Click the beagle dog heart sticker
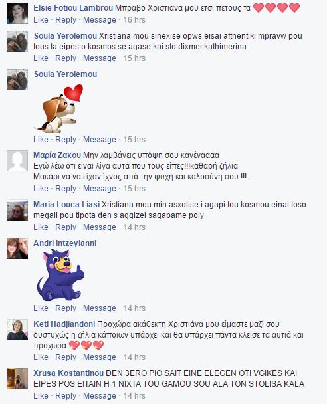Viewport: 327px width, 404px height. click(60, 108)
